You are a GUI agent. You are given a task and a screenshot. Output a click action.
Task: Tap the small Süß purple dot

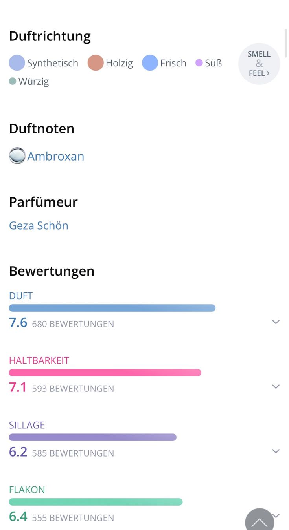[199, 63]
